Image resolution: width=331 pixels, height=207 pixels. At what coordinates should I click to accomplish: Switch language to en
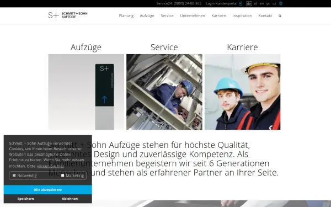click(261, 4)
